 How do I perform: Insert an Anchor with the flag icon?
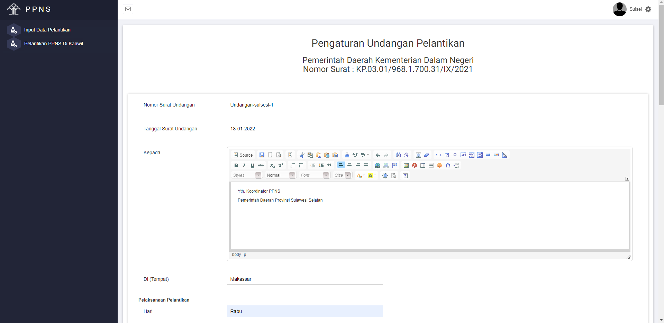click(394, 165)
